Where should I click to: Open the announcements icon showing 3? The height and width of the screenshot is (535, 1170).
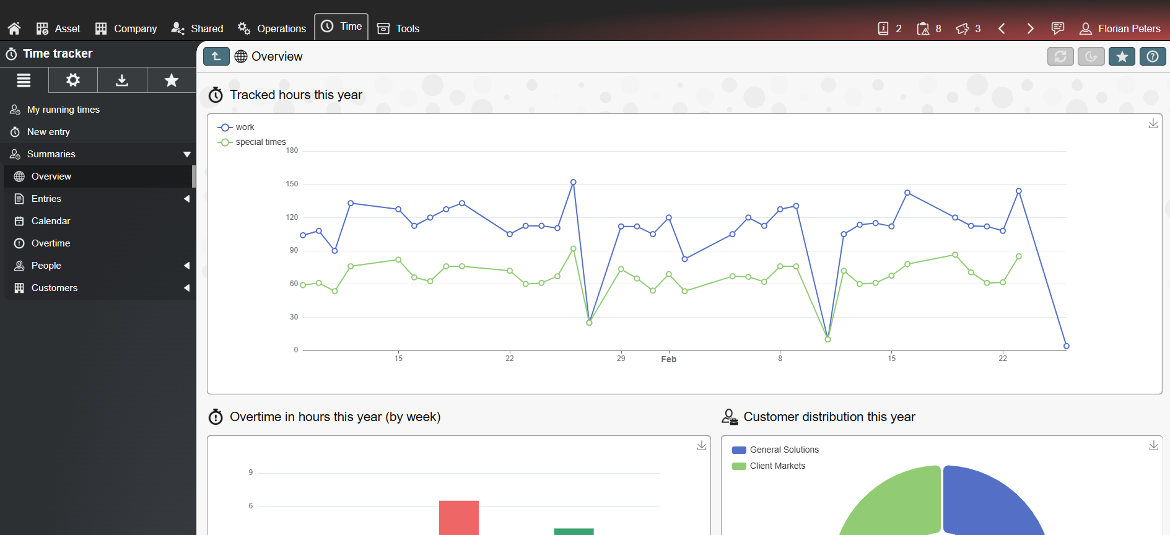[x=968, y=28]
